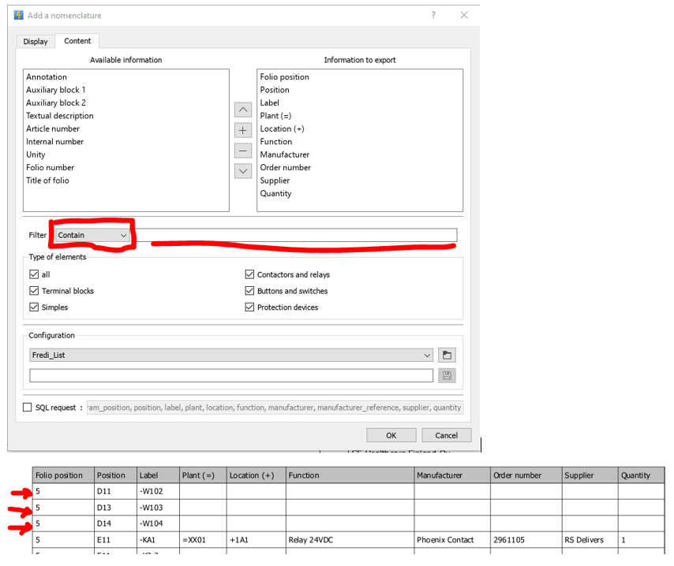
Task: Toggle the Terminal blocks checkbox
Action: 34,291
